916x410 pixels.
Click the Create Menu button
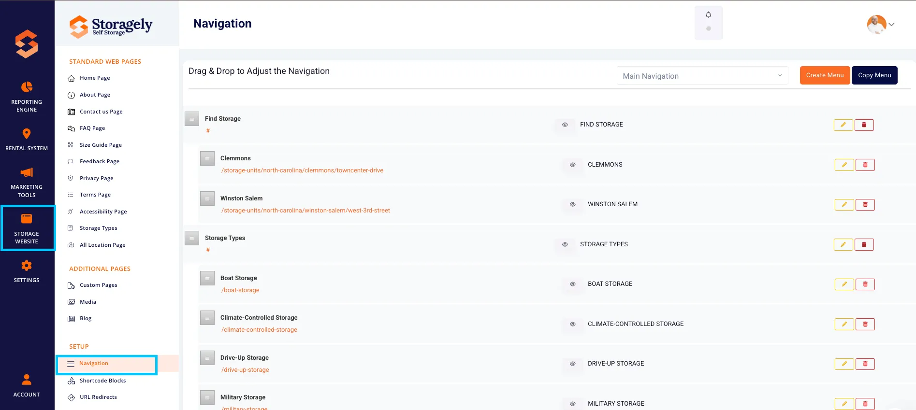pyautogui.click(x=825, y=75)
